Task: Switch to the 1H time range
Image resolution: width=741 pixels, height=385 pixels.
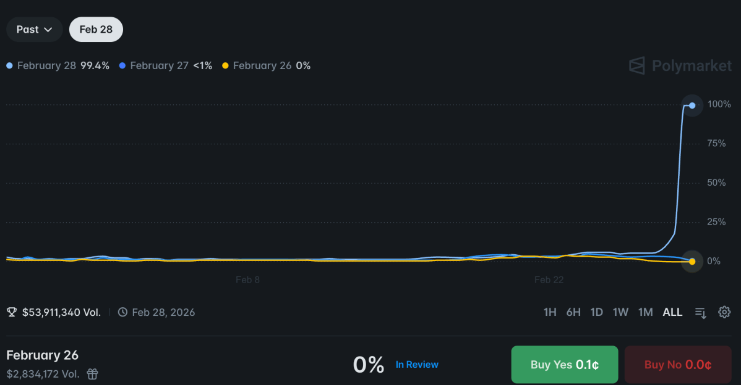Action: (550, 312)
